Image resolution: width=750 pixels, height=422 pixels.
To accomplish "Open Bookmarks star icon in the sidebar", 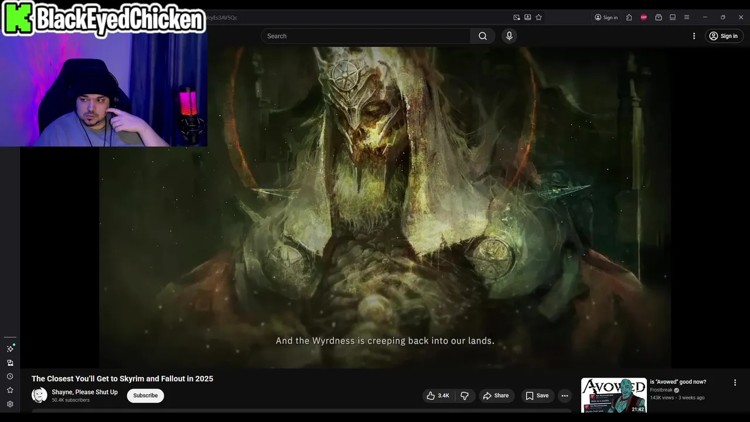I will (x=10, y=390).
